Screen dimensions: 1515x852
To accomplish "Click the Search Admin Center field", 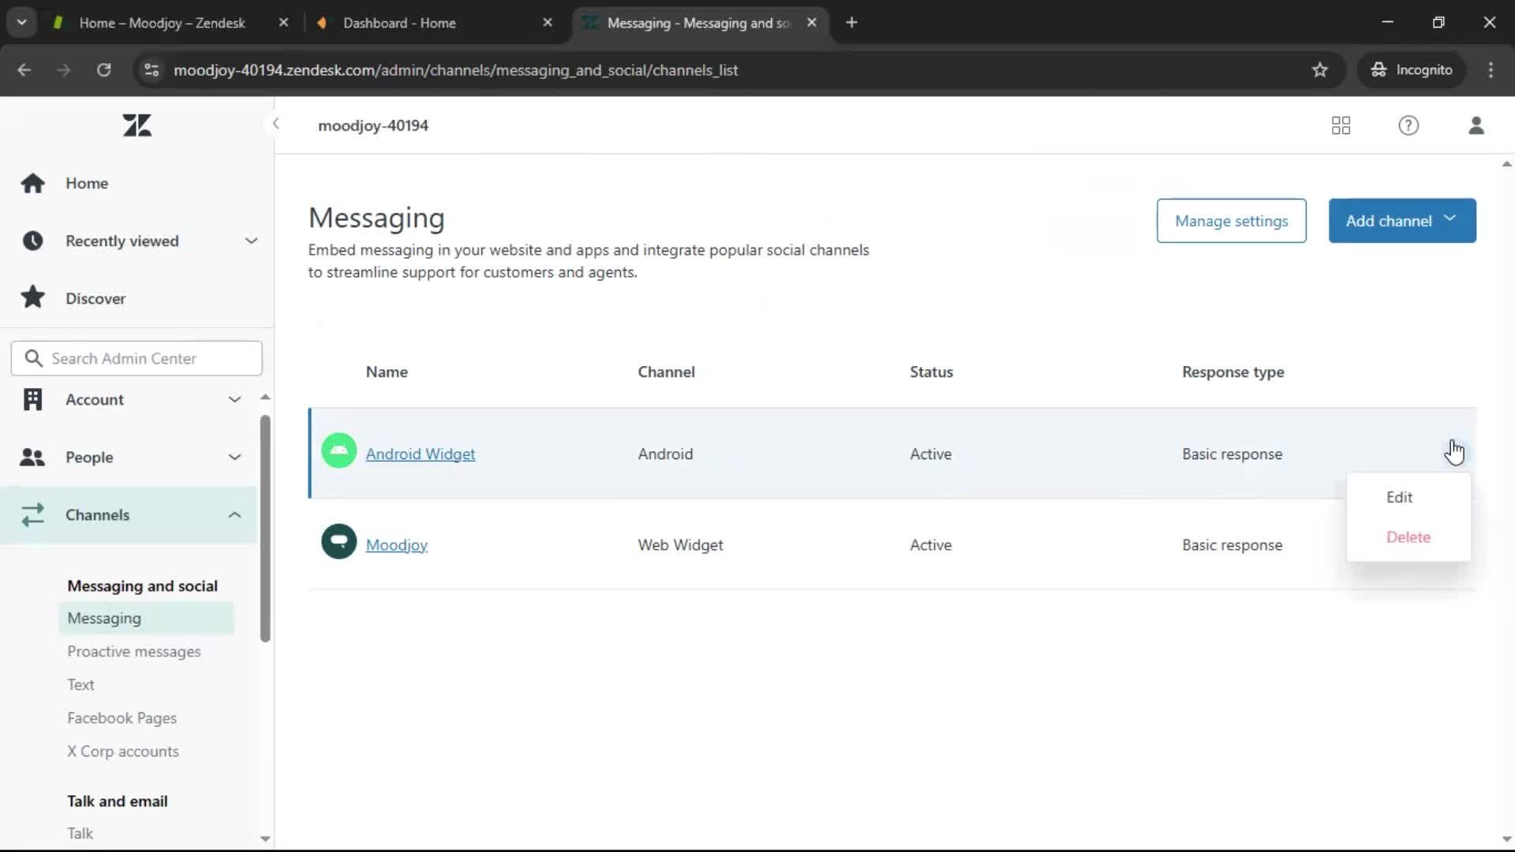I will (137, 358).
